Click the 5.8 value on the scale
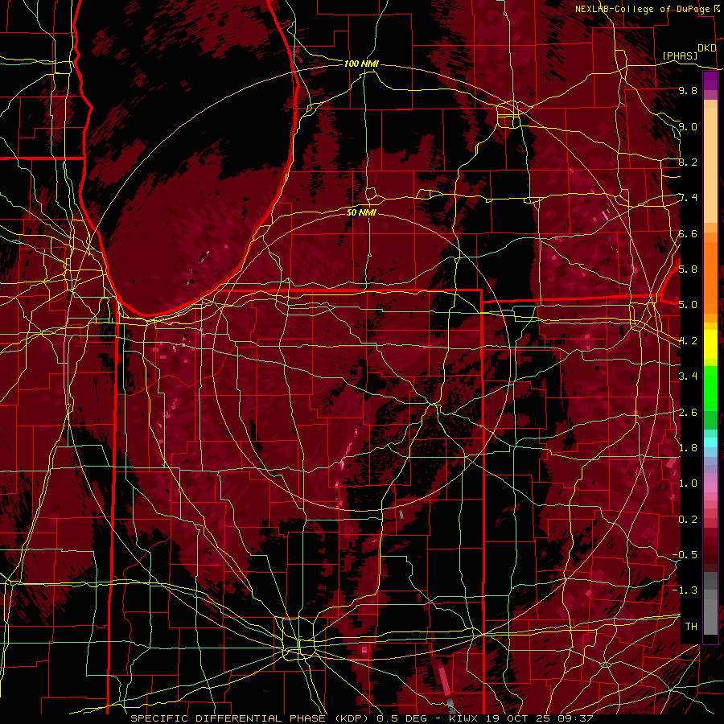 coord(688,269)
